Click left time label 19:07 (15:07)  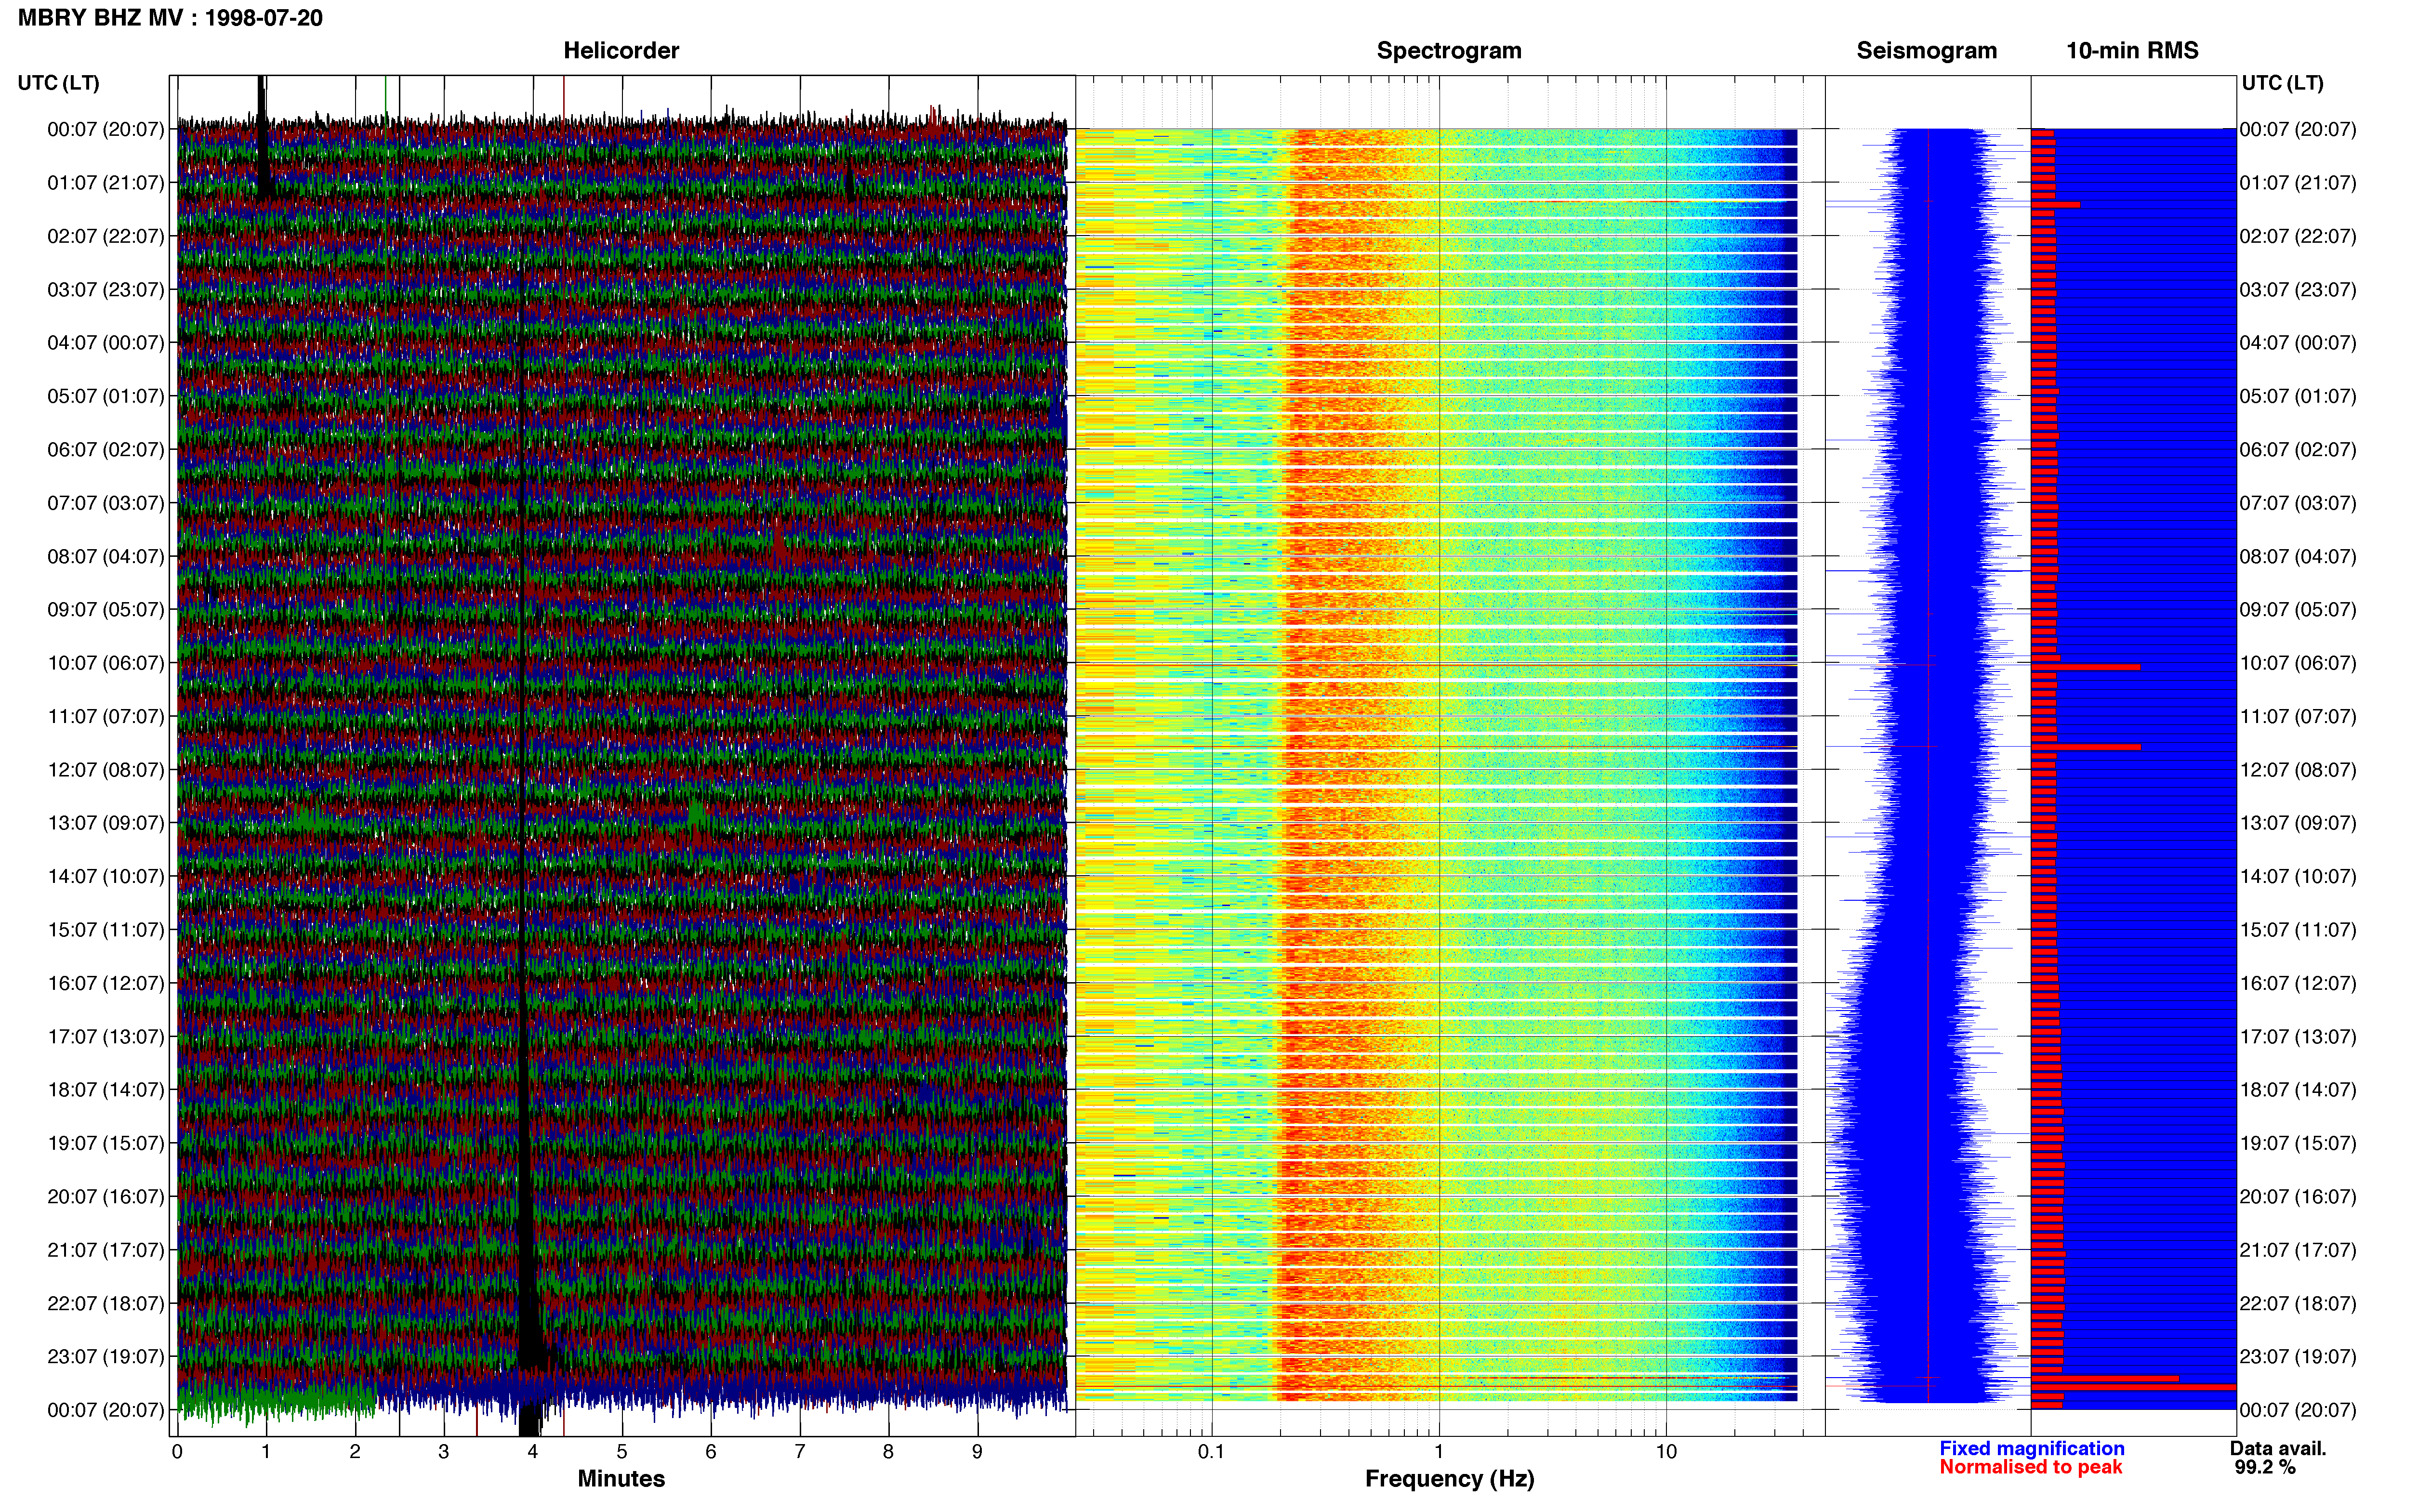(105, 1143)
